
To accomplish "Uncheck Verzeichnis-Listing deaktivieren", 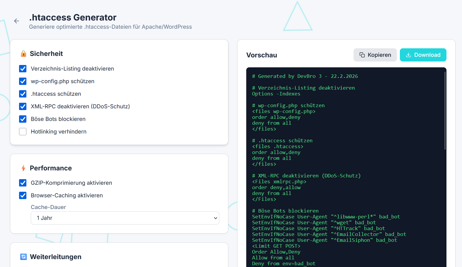I will (23, 69).
